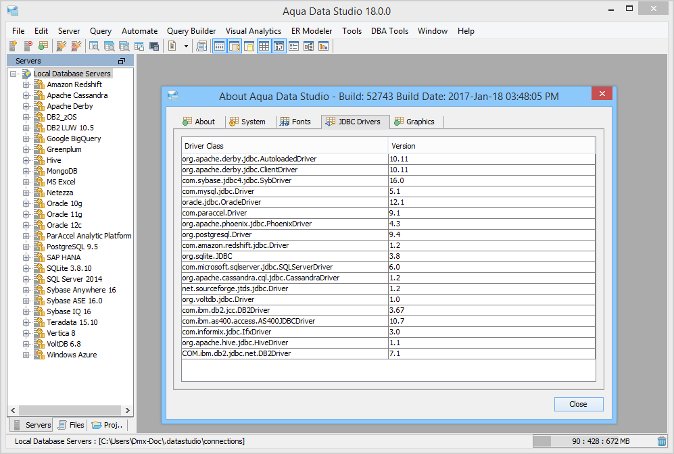This screenshot has height=454, width=674.
Task: Click the server toolbar icon with red minus badge
Action: tap(28, 46)
